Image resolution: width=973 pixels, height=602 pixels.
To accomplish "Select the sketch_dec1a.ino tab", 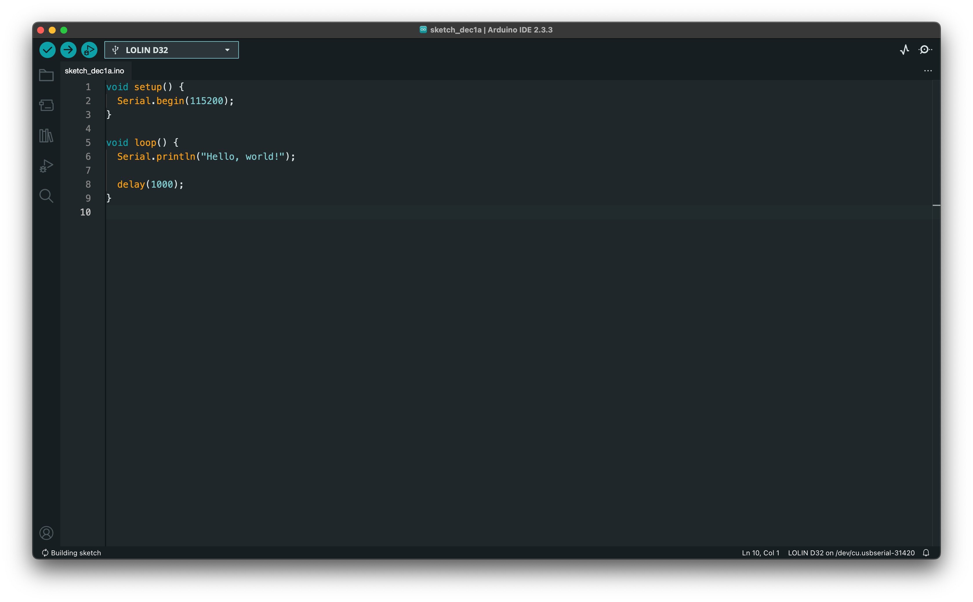I will (x=95, y=71).
